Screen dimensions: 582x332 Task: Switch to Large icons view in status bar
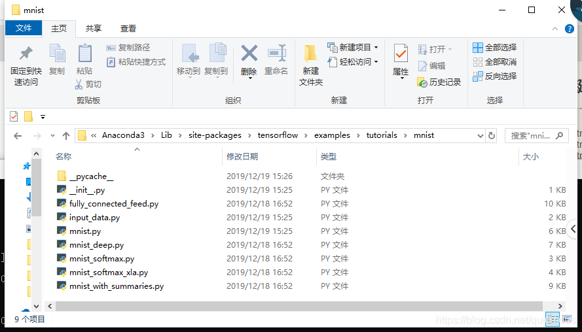tap(566, 319)
